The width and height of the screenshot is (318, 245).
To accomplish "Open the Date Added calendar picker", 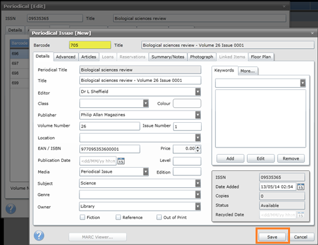I will [300, 187].
